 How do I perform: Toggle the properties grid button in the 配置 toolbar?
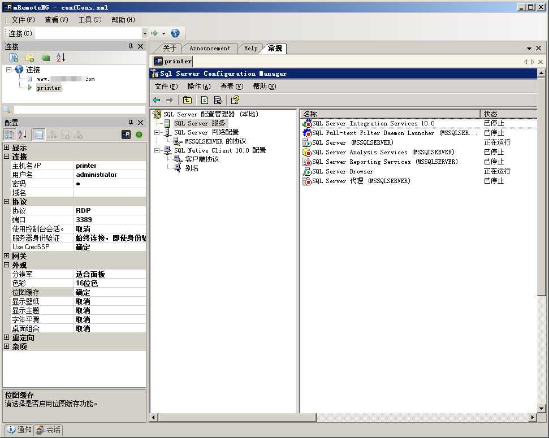click(39, 134)
